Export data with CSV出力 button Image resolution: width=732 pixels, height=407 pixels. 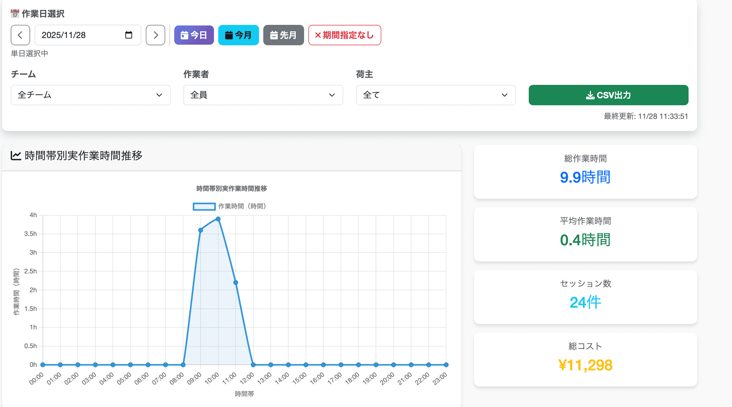coord(608,95)
